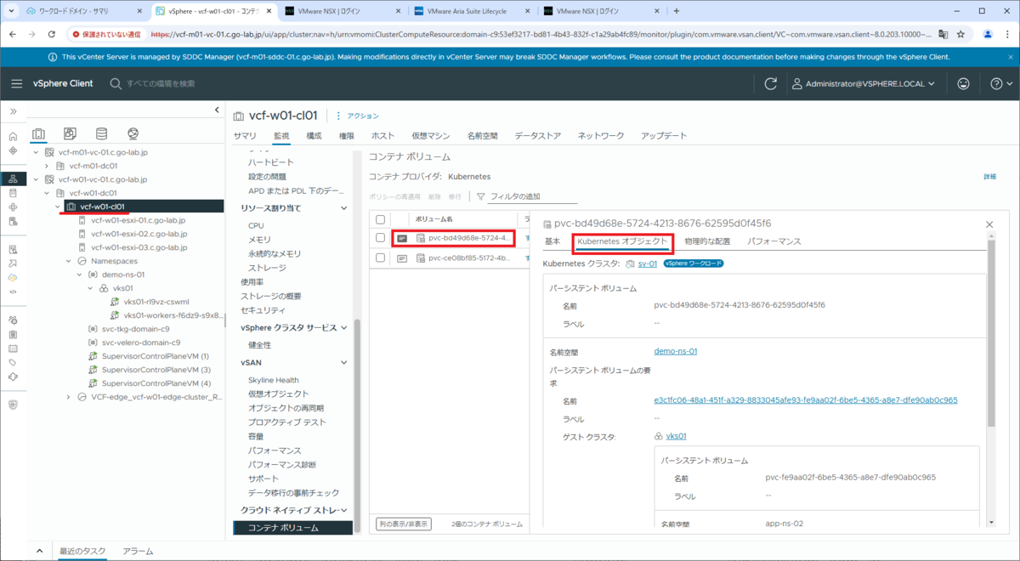The width and height of the screenshot is (1020, 561).
Task: Click the translate icon in address bar
Action: coord(941,35)
